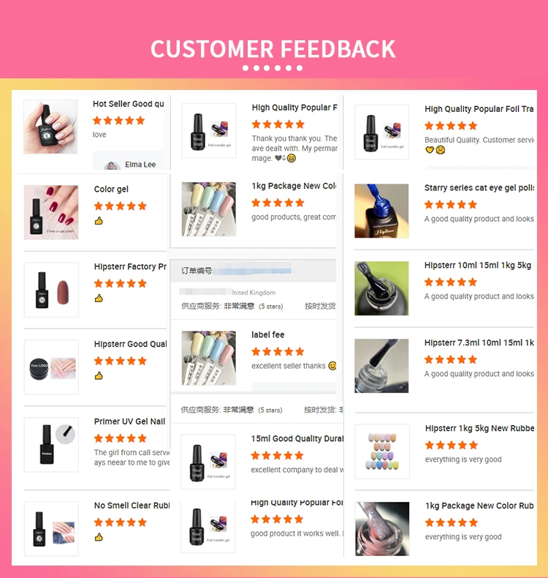Open the blue Starry series cat eye thumbnail
The height and width of the screenshot is (578, 548).
point(381,211)
